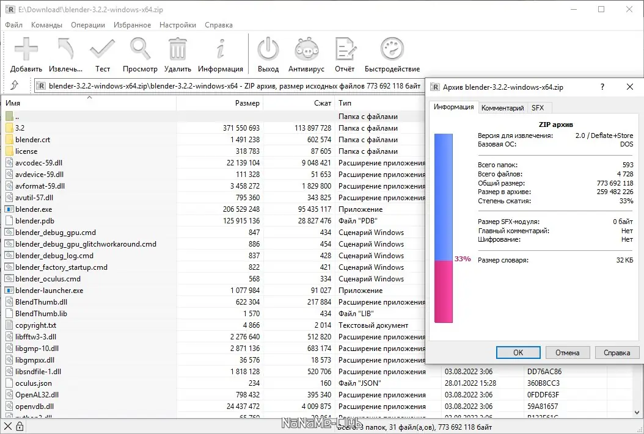Click the Быстродействие benchmark icon
This screenshot has height=434, width=644.
click(x=392, y=49)
